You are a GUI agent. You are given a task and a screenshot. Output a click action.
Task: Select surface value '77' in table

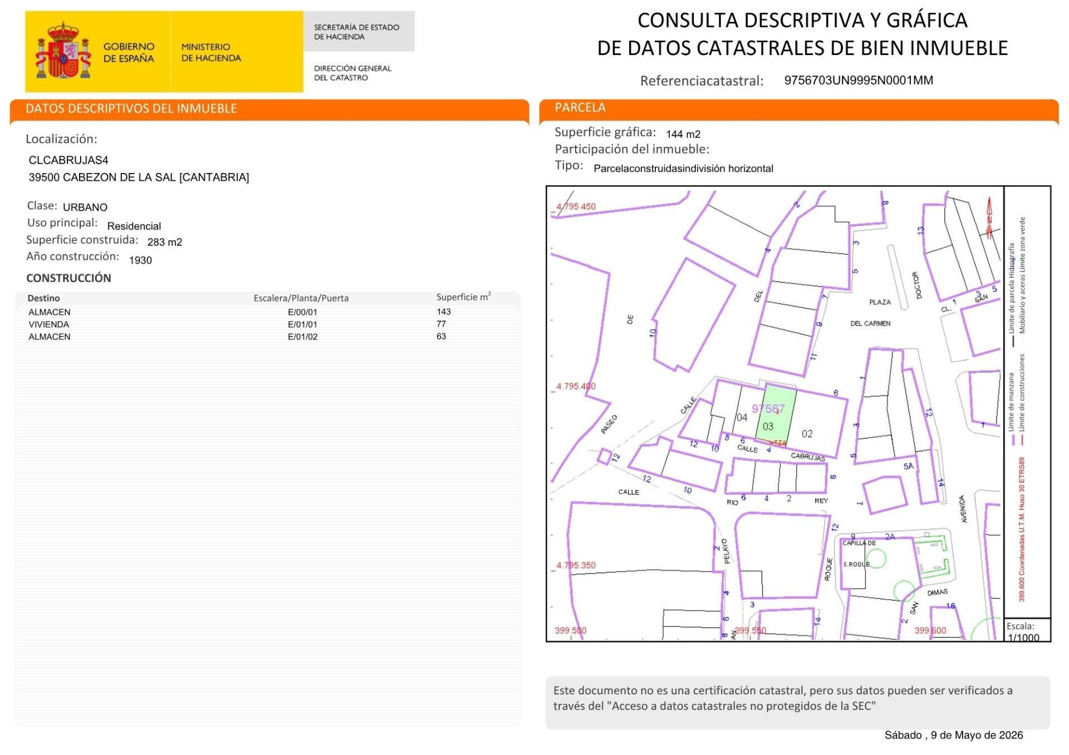point(442,324)
